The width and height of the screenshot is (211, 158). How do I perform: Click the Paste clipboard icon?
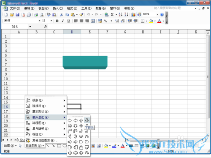(x=73, y=14)
